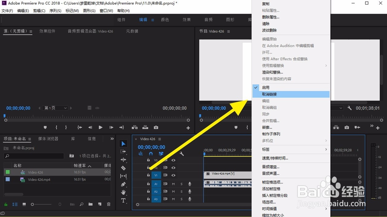Screen dimensions: 387x217
Task: Mark In in source monitor
Action: pyautogui.click(x=56, y=127)
